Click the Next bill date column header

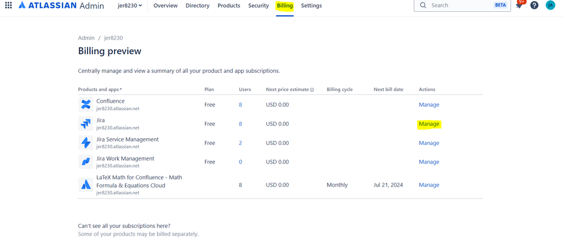(x=388, y=89)
